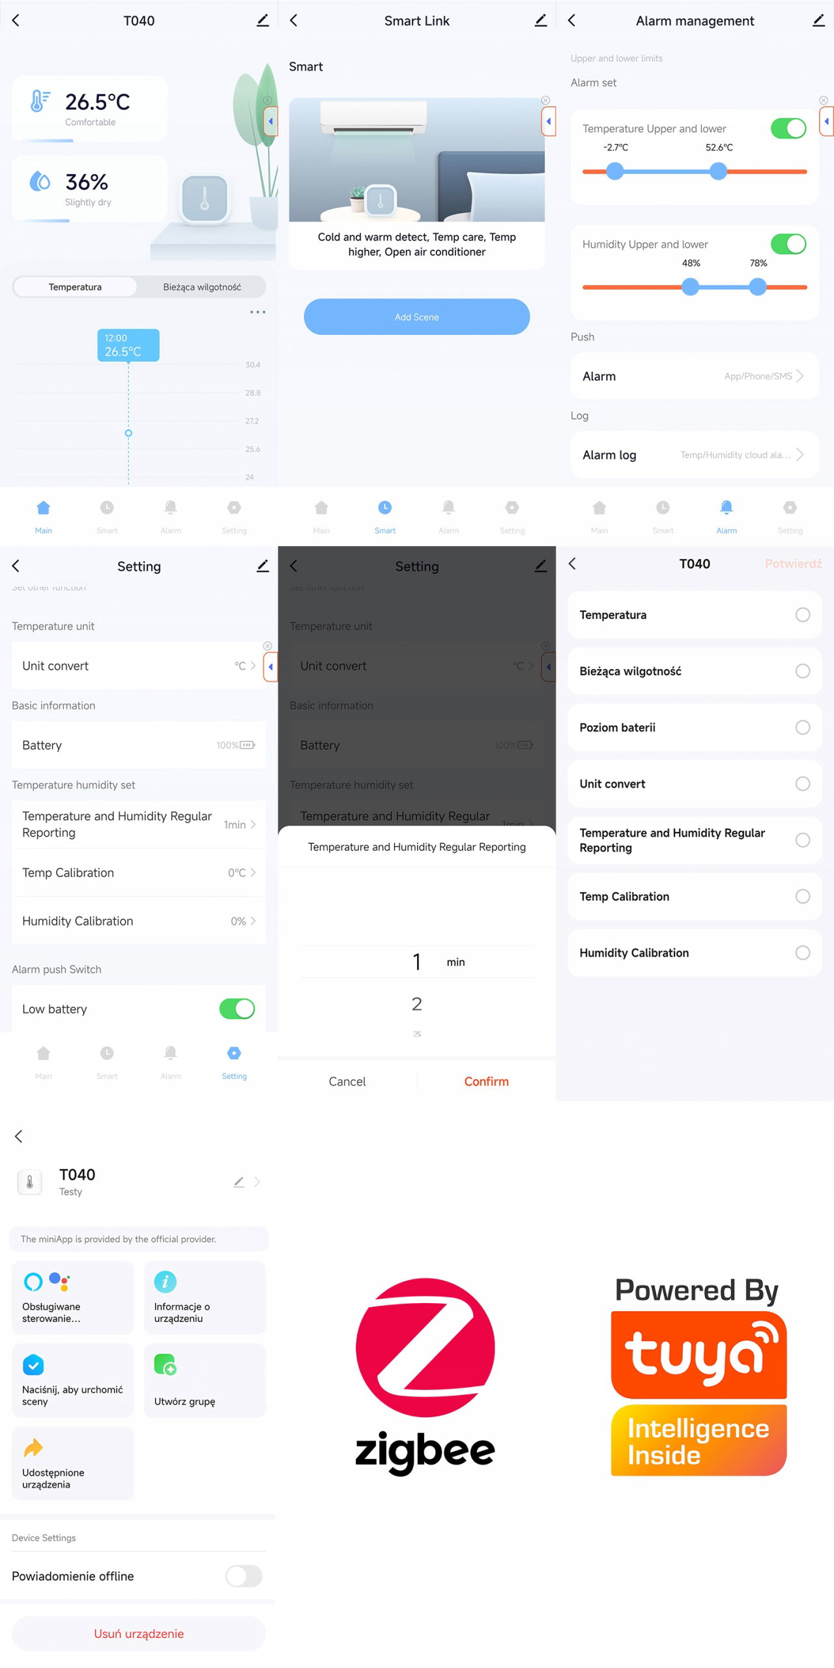Image resolution: width=834 pixels, height=1668 pixels.
Task: Tap the Naciśnij, aby urchomić sceny icon
Action: point(33,1364)
